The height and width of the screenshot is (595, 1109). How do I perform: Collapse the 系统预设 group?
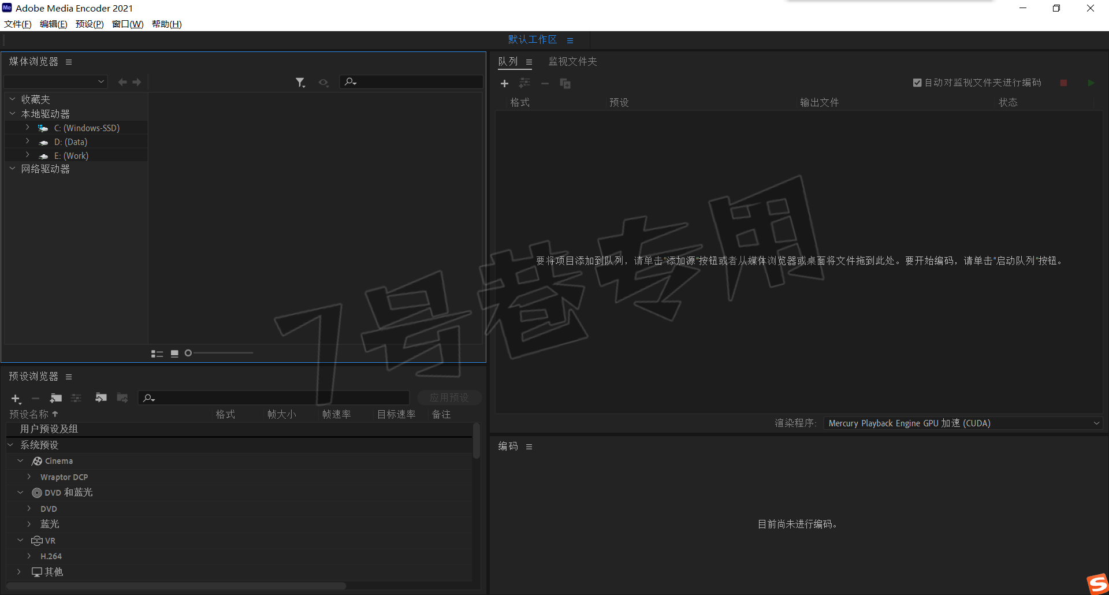10,445
